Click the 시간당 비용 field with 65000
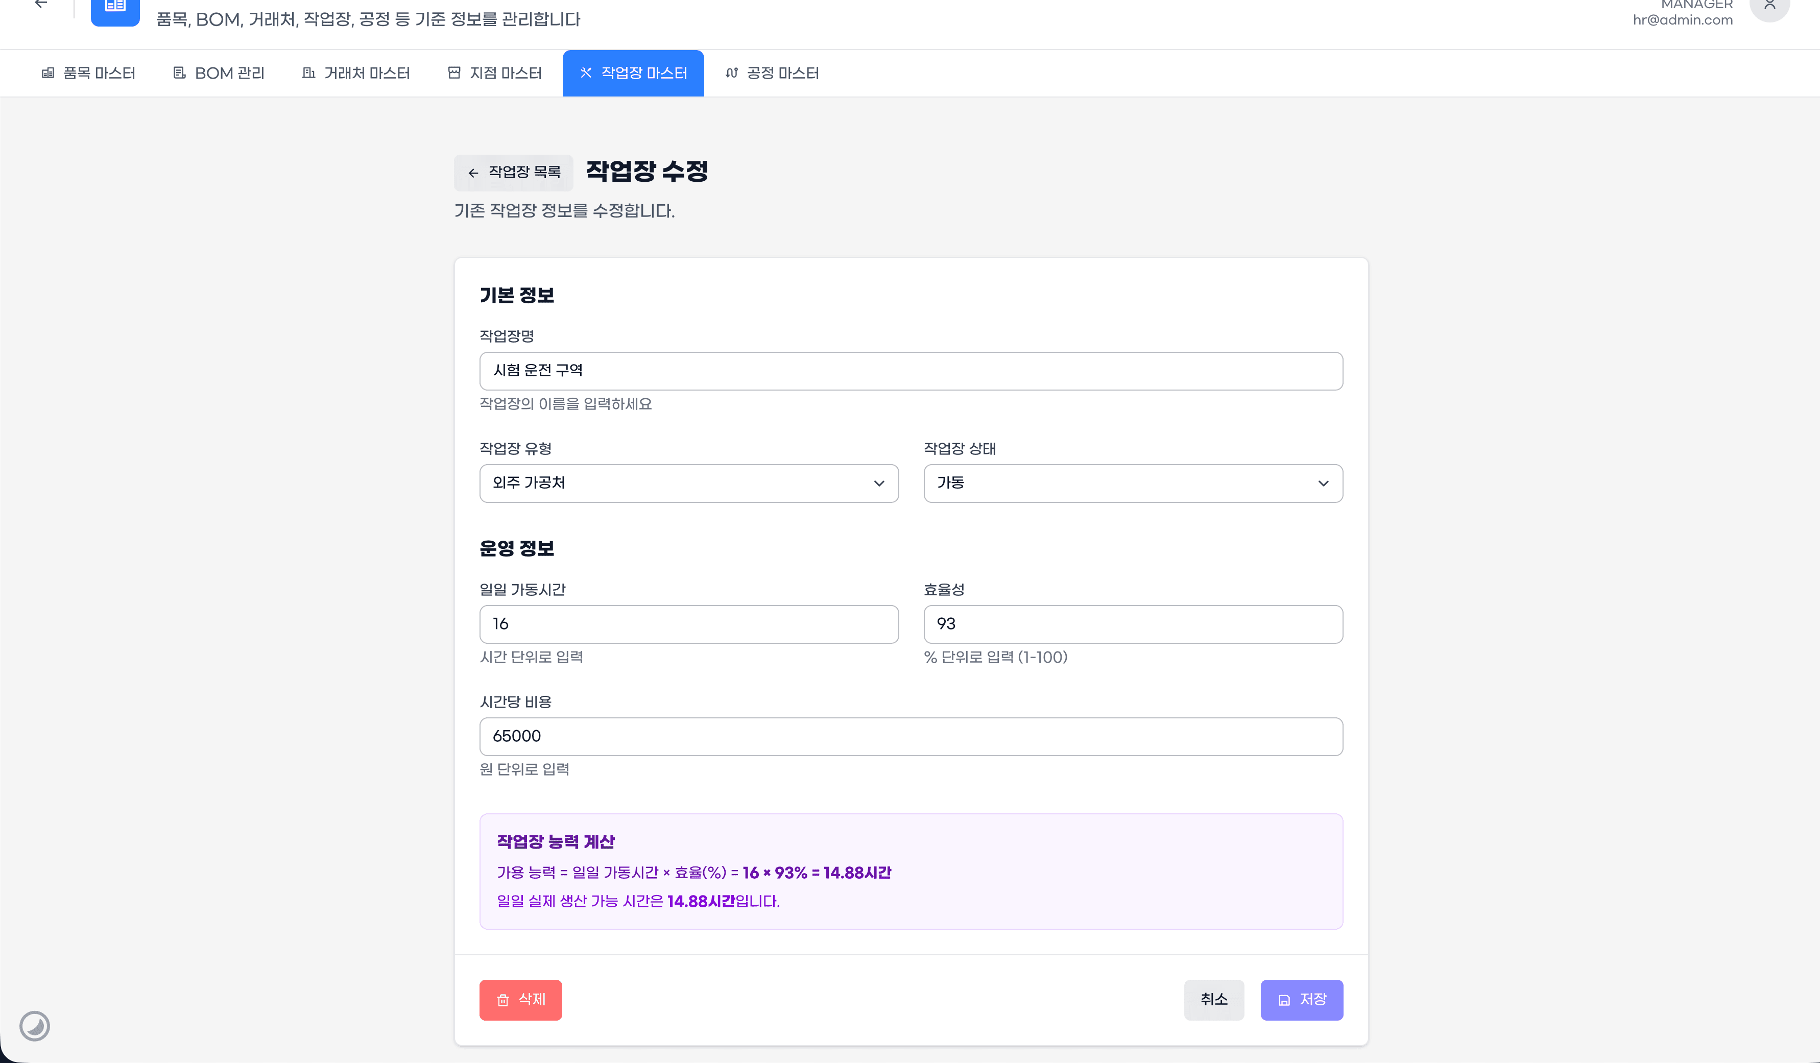Image resolution: width=1820 pixels, height=1063 pixels. [910, 736]
